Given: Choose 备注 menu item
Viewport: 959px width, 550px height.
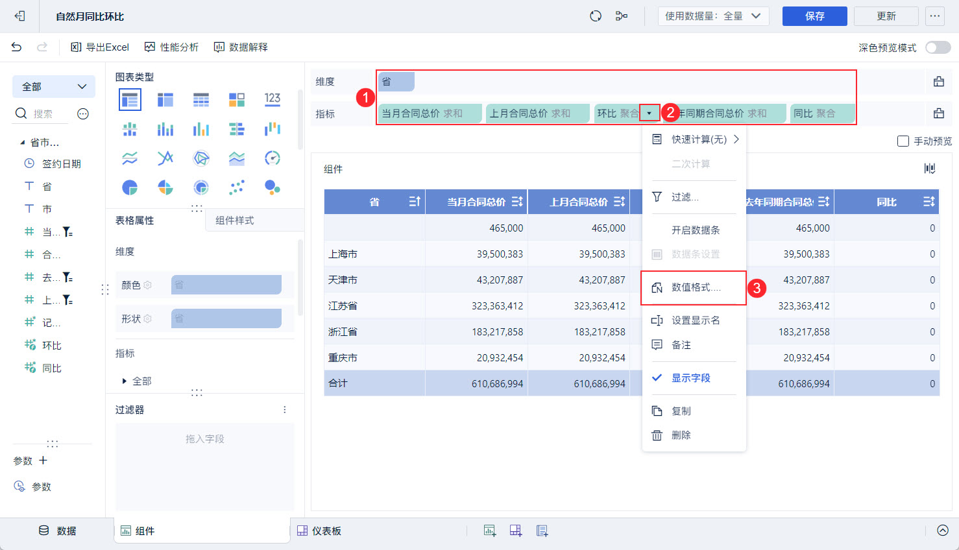Looking at the screenshot, I should [694, 345].
